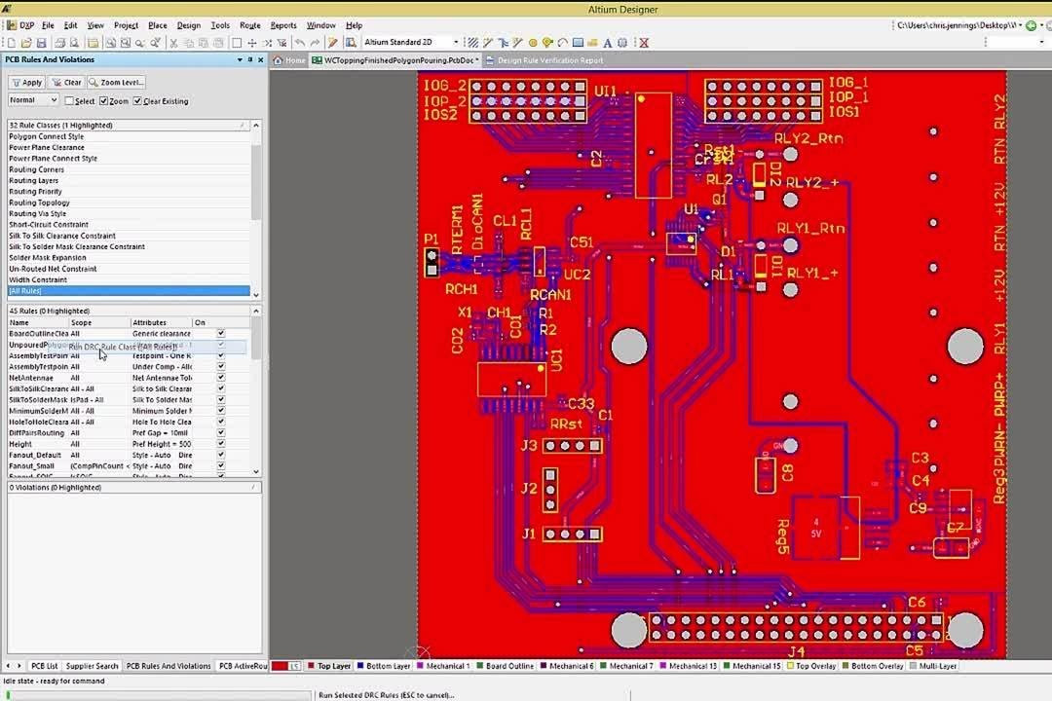Click the Top Layer color swatch
The width and height of the screenshot is (1052, 701).
coord(311,666)
